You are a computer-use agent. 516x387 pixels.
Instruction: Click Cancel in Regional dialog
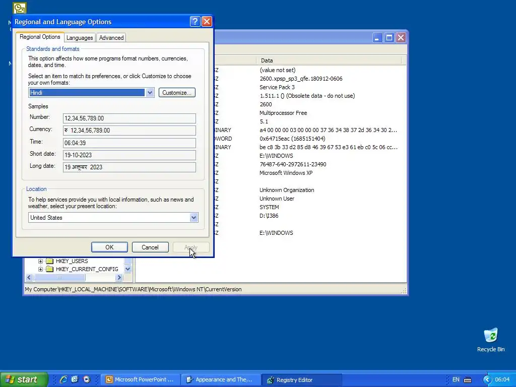(150, 247)
